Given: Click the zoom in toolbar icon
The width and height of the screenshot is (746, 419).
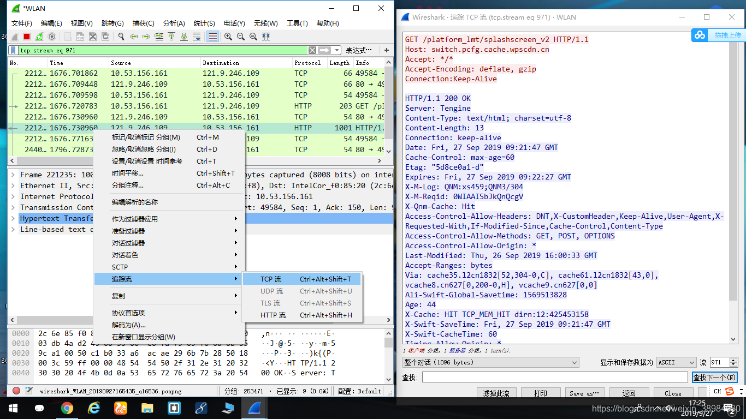Looking at the screenshot, I should (x=228, y=37).
